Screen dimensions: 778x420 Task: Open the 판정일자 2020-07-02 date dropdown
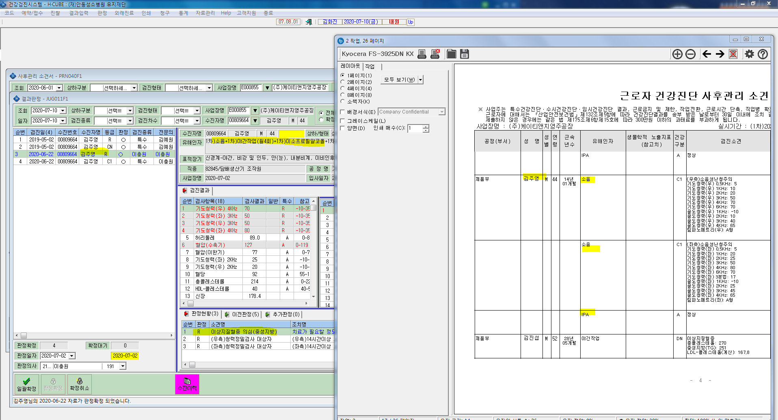pyautogui.click(x=72, y=356)
